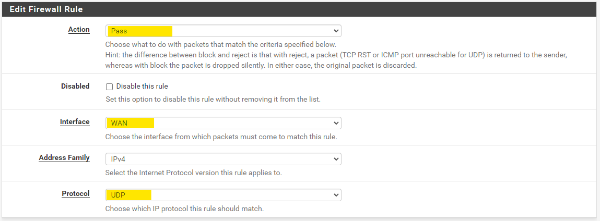The image size is (600, 221).
Task: Click the Disabled field label
Action: click(x=75, y=86)
